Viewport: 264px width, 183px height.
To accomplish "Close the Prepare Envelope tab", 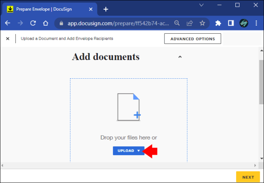I will coord(91,9).
